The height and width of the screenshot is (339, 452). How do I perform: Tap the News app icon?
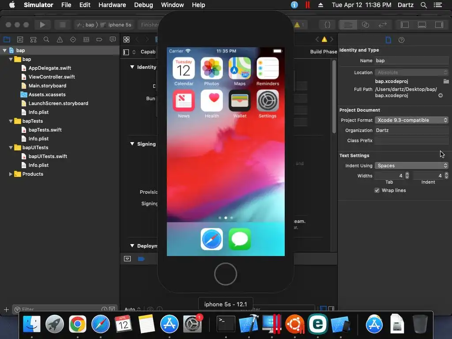pos(184,100)
